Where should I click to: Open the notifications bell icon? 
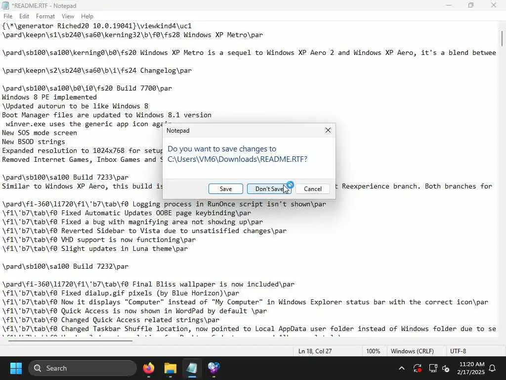click(x=493, y=368)
